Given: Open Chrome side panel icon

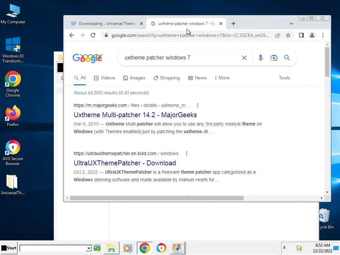Looking at the screenshot, I should (301, 35).
